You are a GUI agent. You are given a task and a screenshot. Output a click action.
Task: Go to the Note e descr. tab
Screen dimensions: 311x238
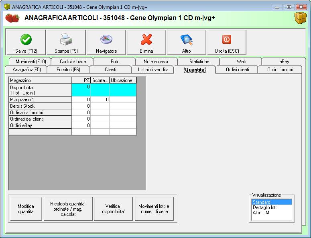point(156,62)
